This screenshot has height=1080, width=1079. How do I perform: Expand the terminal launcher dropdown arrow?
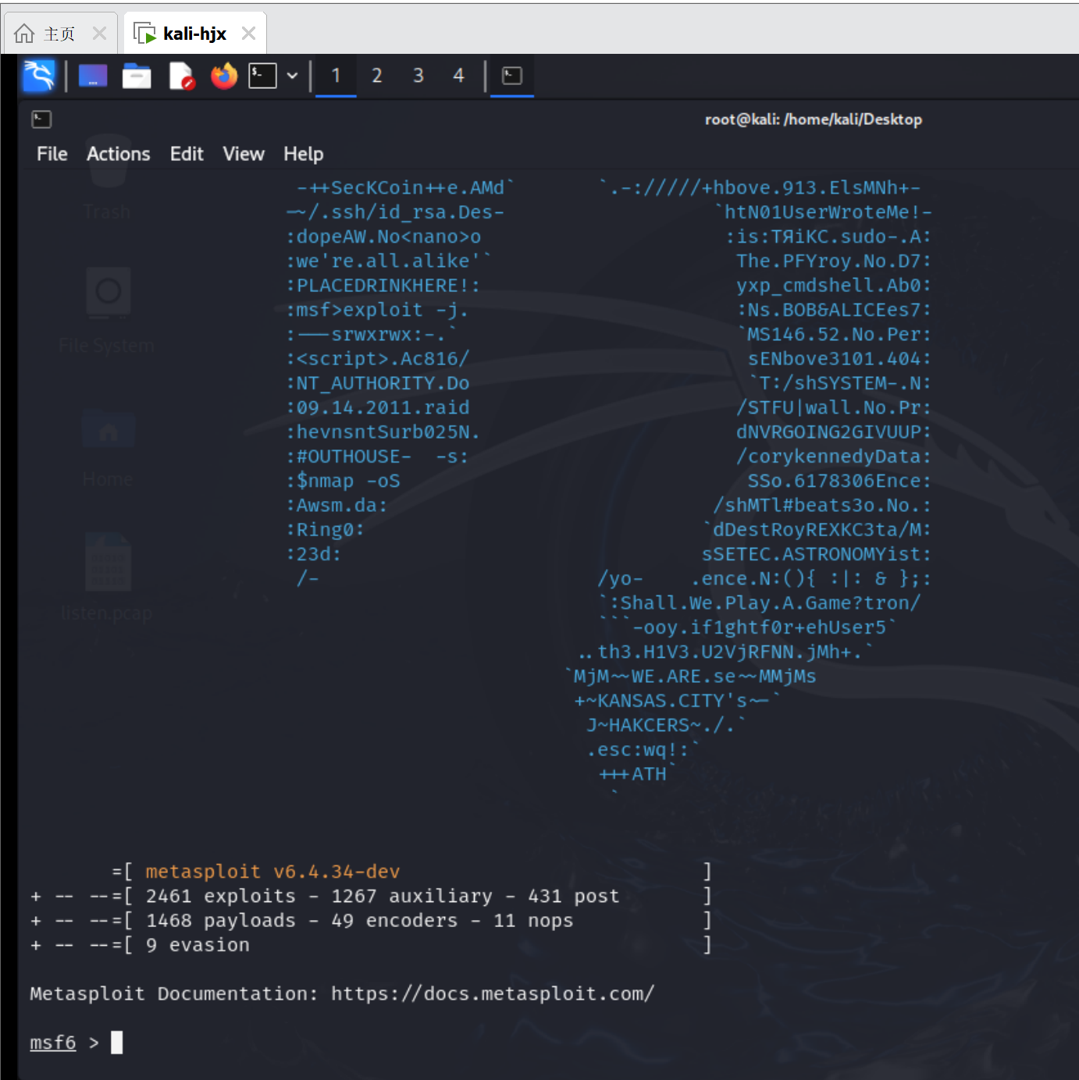(292, 76)
